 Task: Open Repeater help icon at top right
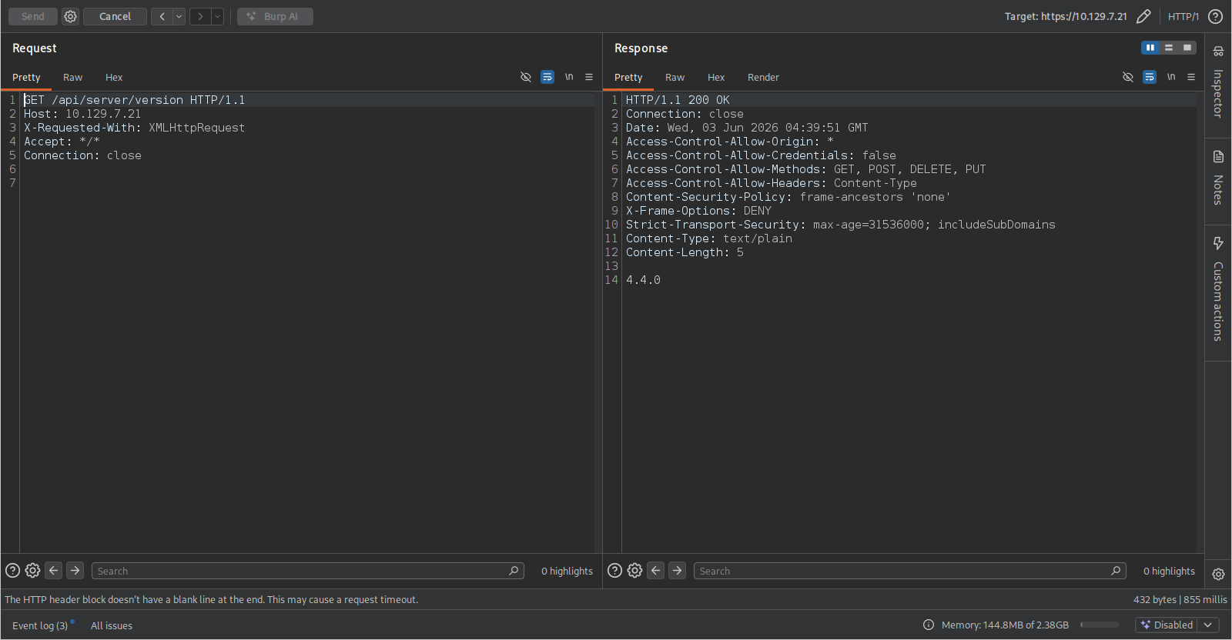click(1215, 16)
